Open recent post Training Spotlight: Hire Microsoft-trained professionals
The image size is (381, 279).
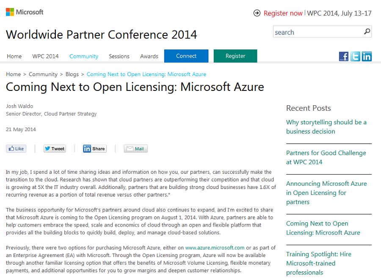pyautogui.click(x=318, y=263)
